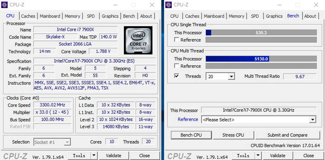The image size is (325, 160).
Task: Click the Tools button in the Bench window
Action: click(x=243, y=156)
